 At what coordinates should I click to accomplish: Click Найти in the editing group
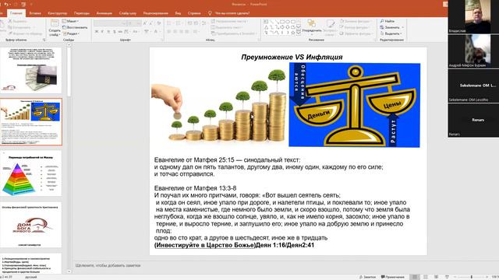[x=388, y=21]
